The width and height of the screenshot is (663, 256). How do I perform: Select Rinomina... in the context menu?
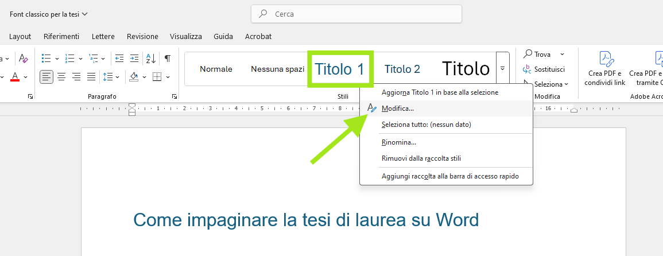(398, 142)
